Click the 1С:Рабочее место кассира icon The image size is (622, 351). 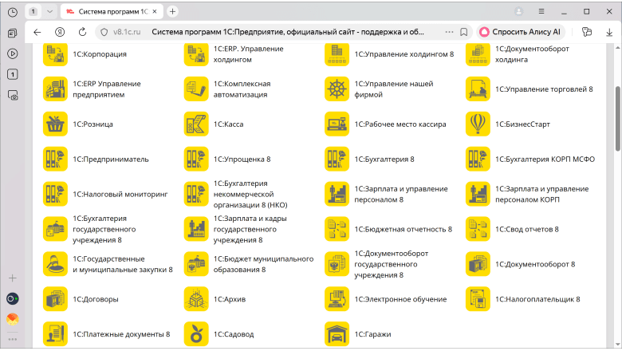pyautogui.click(x=337, y=124)
